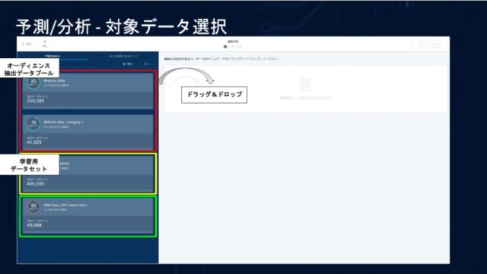Viewport: 487px width, 274px height.
Task: Select the Website Data card
Action: click(88, 91)
